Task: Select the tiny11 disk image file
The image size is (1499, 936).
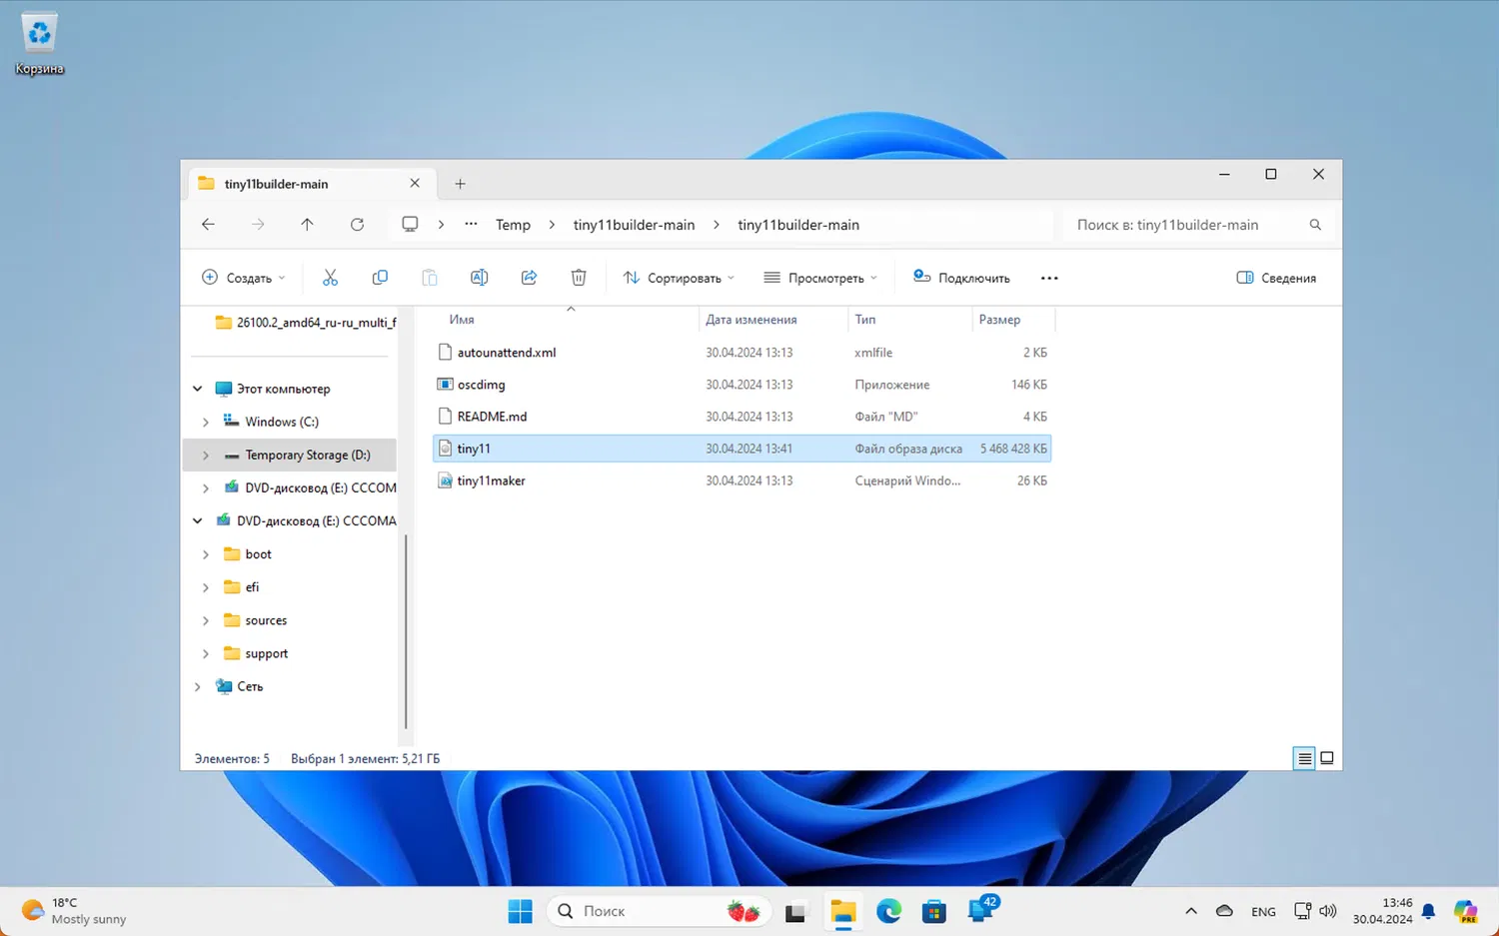Action: 743,449
